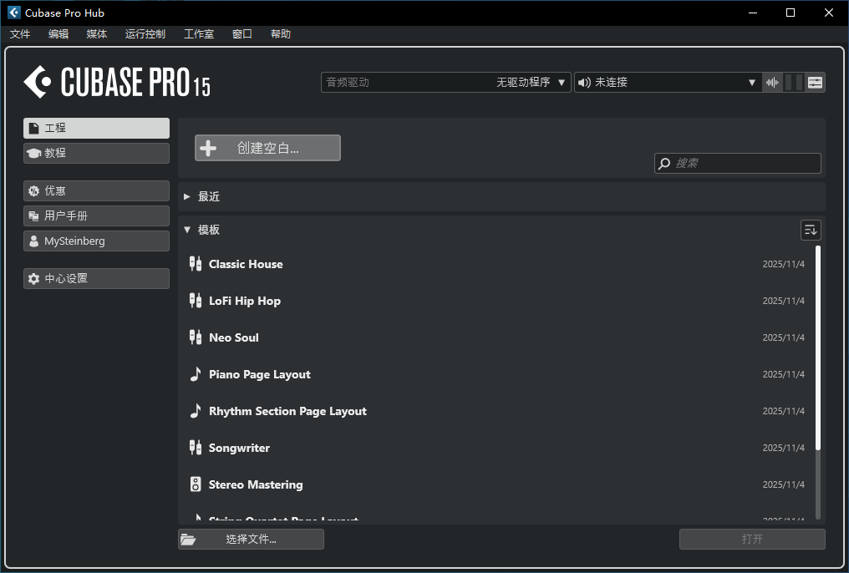The width and height of the screenshot is (849, 573).
Task: Select the Stereo Mastering template
Action: click(496, 484)
